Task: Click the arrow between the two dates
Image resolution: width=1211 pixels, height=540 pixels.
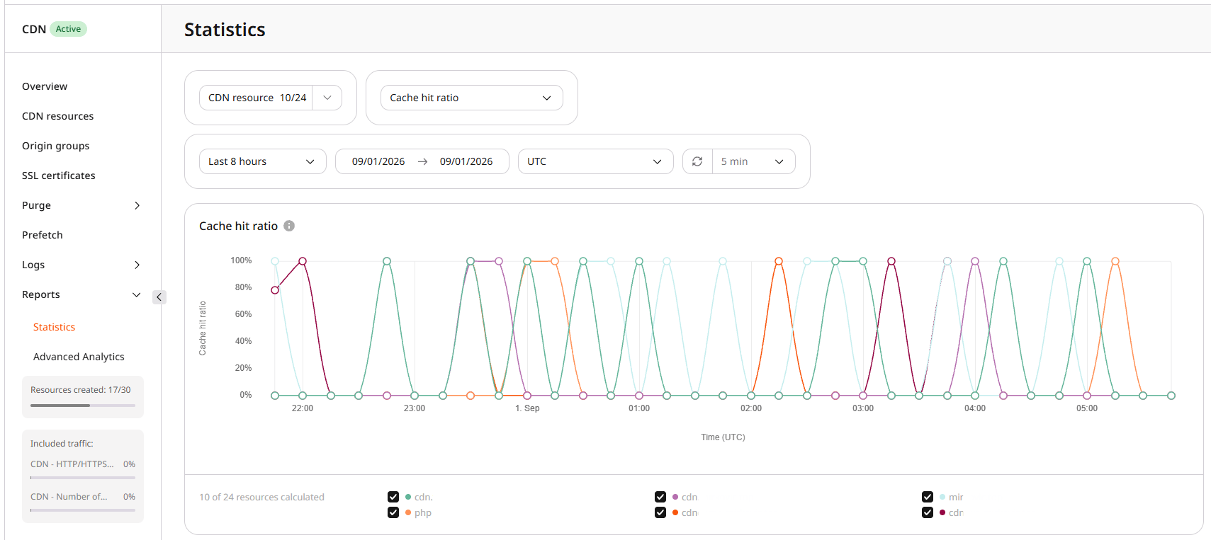Action: coord(422,161)
